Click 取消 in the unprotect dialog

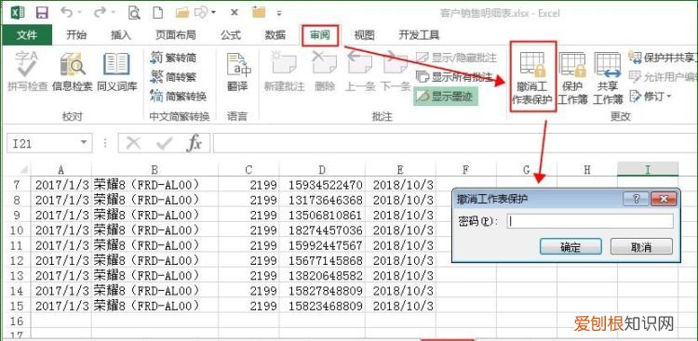(x=641, y=247)
